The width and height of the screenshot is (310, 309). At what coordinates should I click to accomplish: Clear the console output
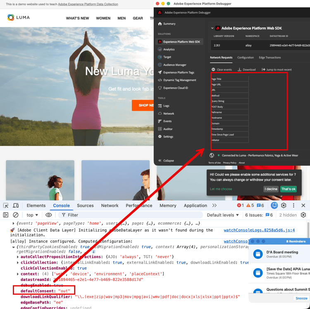coord(16,215)
